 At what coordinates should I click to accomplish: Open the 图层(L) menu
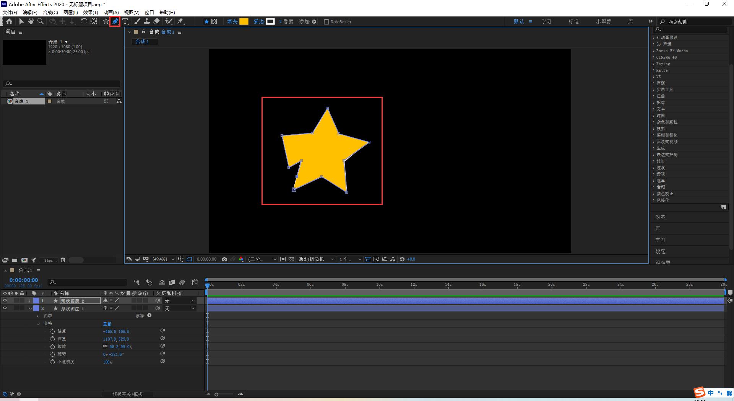point(70,13)
